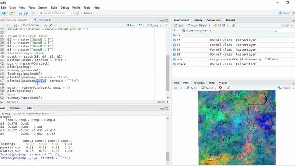Open the Build menu

tap(54, 8)
